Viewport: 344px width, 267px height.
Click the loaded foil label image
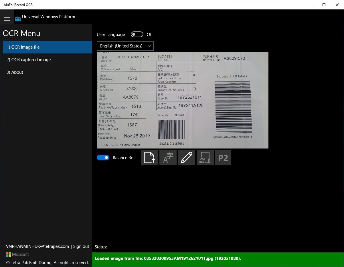coord(183,100)
